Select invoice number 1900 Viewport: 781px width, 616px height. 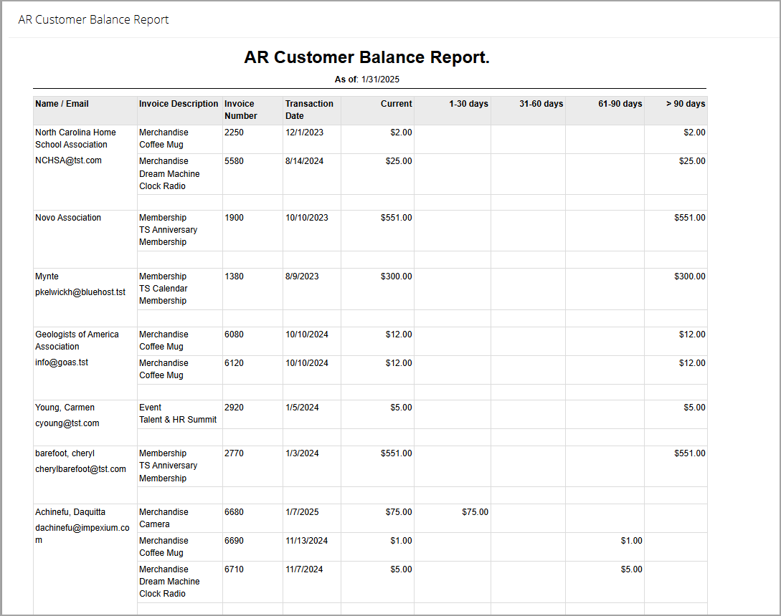coord(234,218)
